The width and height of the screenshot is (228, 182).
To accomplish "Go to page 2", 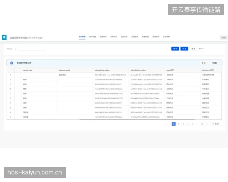I will (178, 124).
